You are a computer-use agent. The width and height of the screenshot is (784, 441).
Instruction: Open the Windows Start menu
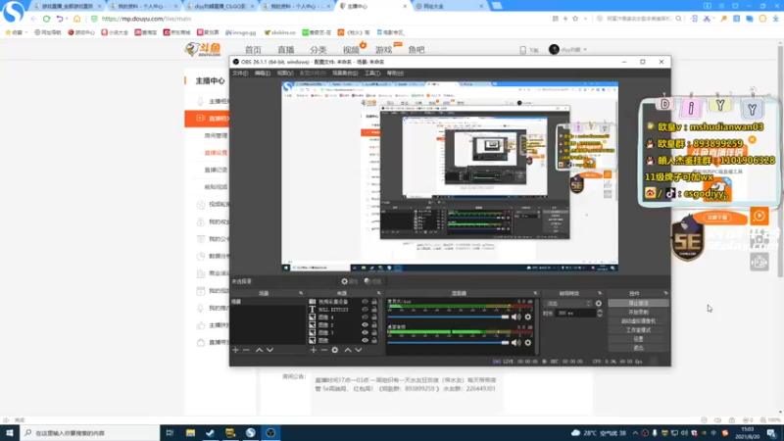click(x=10, y=433)
